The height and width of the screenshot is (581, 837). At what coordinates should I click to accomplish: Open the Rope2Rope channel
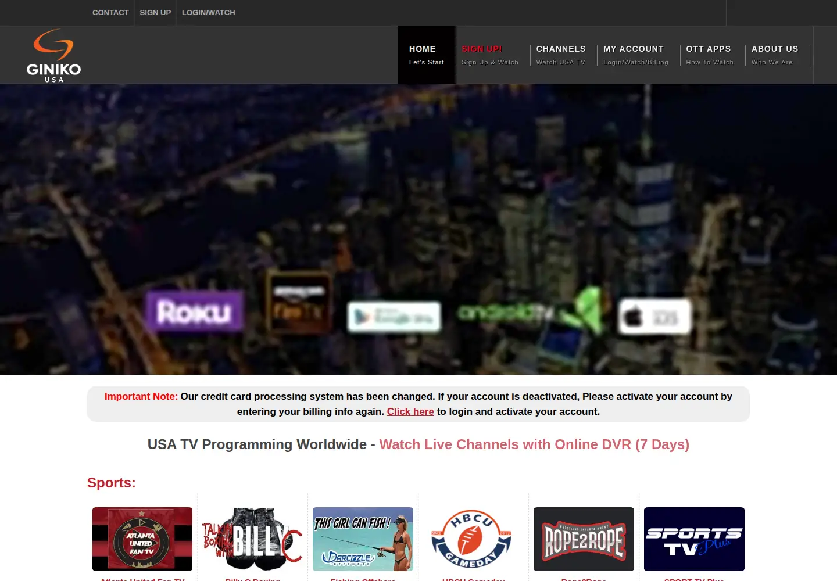(584, 539)
